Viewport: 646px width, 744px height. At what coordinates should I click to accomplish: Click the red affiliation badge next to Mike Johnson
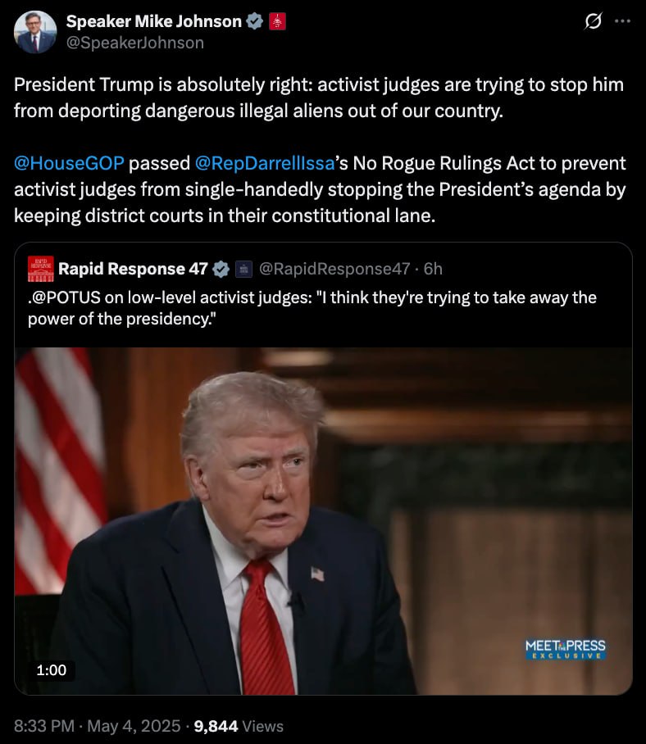coord(277,21)
